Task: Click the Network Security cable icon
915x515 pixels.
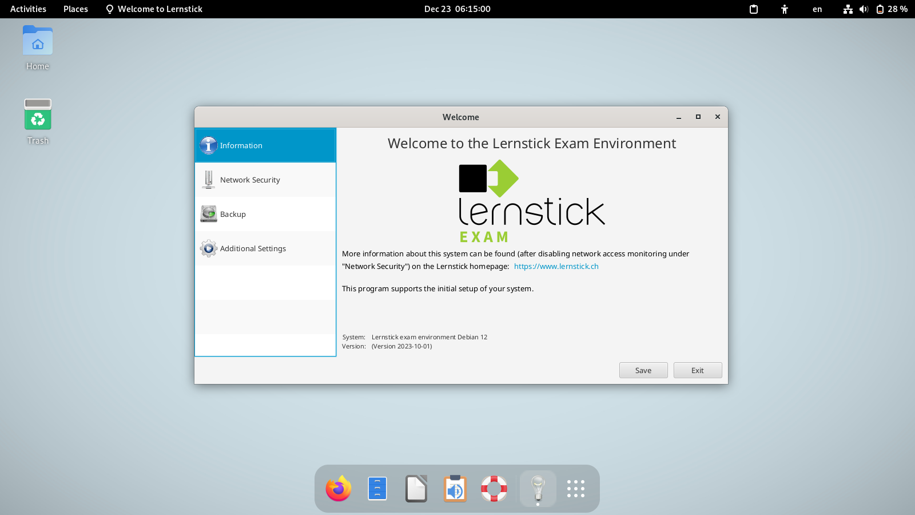Action: click(x=209, y=180)
